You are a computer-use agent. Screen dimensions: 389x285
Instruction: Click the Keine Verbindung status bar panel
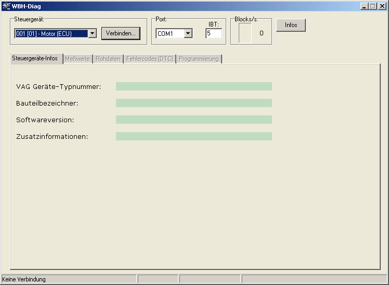[x=69, y=279]
